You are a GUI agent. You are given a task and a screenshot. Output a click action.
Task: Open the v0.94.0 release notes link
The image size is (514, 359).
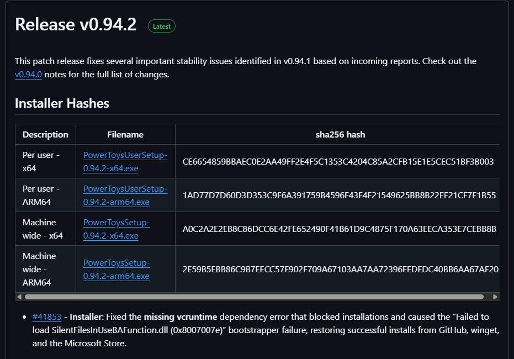click(x=28, y=75)
